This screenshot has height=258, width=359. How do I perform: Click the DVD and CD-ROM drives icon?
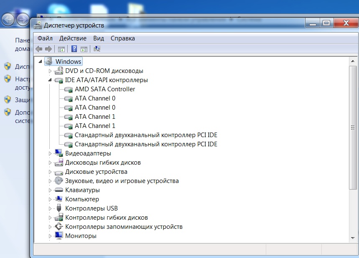coord(59,70)
